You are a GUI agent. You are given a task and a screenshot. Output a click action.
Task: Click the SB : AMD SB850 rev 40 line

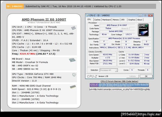(25, 69)
